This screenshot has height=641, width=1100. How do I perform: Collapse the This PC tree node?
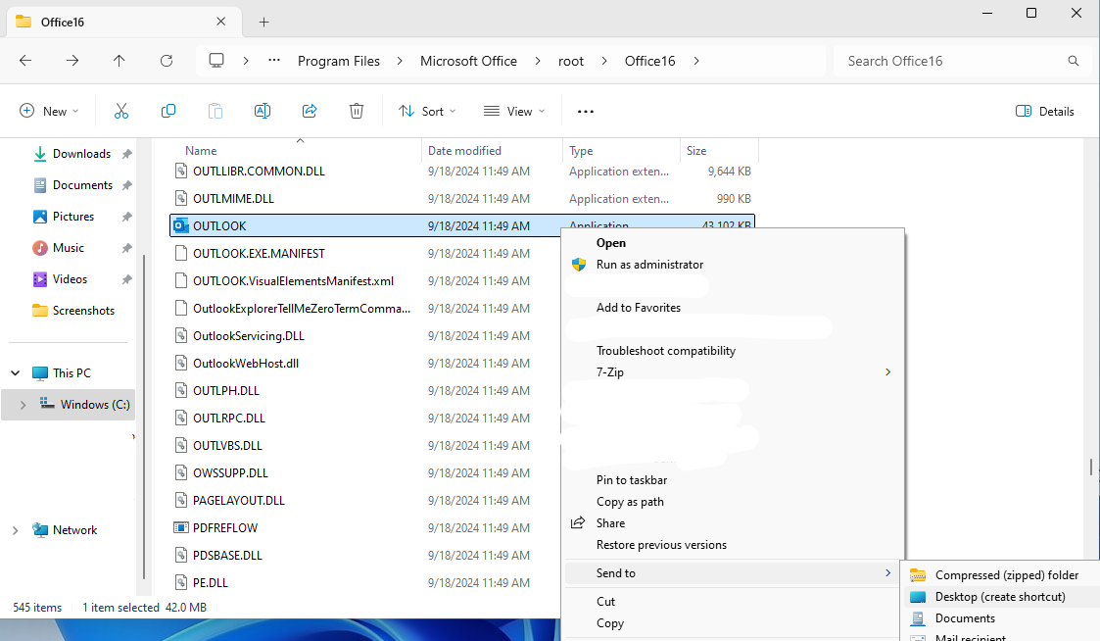[16, 372]
